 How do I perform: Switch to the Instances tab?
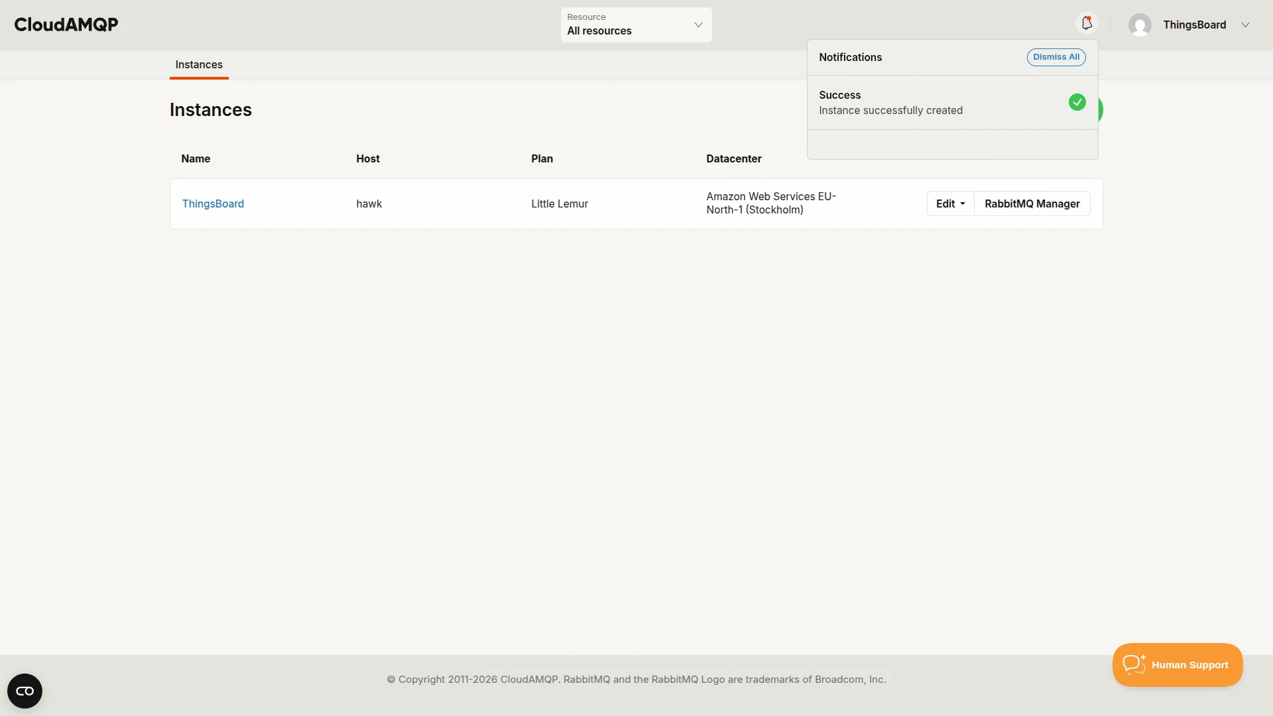(199, 65)
